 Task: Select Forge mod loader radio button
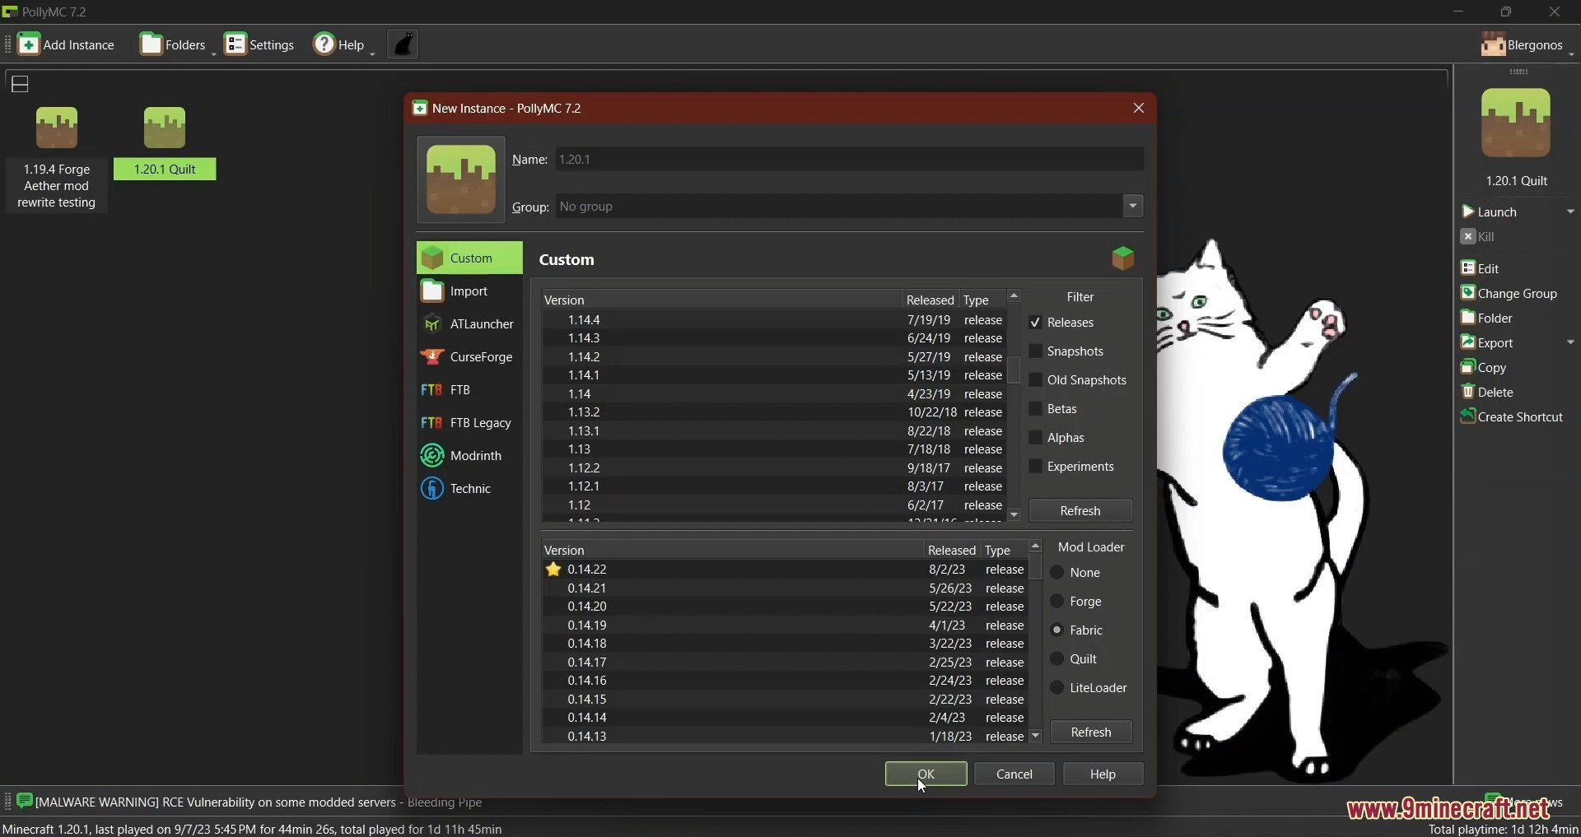tap(1058, 602)
